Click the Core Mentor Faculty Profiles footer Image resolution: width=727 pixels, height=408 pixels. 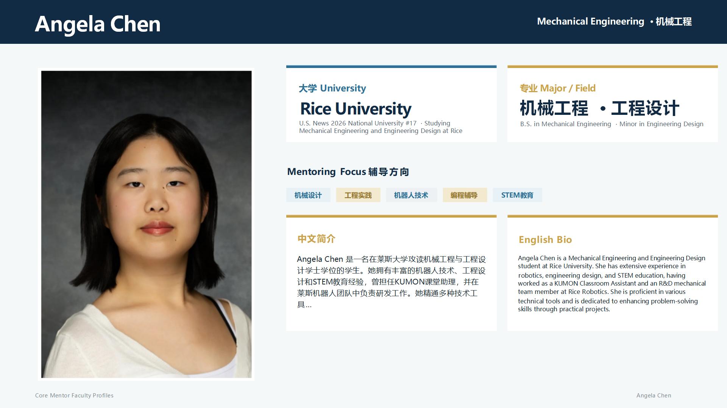click(x=74, y=396)
